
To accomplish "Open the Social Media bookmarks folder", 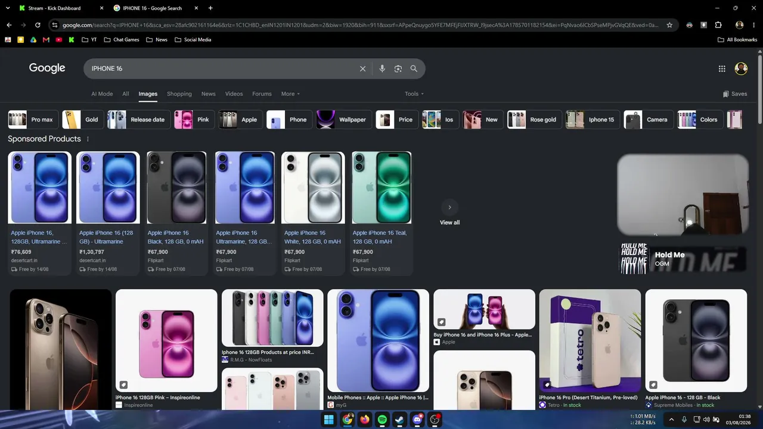I will [x=193, y=40].
